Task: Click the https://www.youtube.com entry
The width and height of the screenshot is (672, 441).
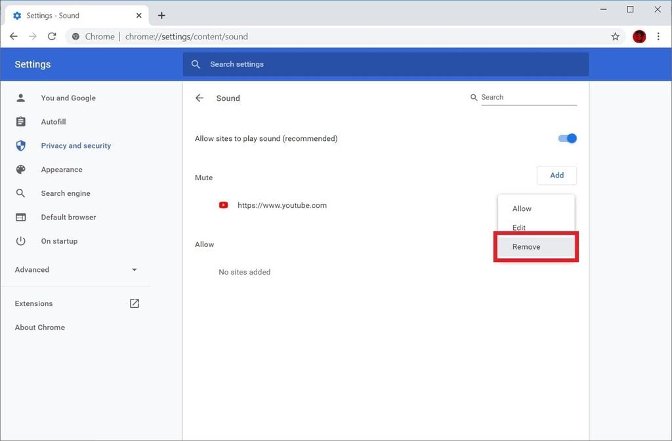Action: (282, 205)
